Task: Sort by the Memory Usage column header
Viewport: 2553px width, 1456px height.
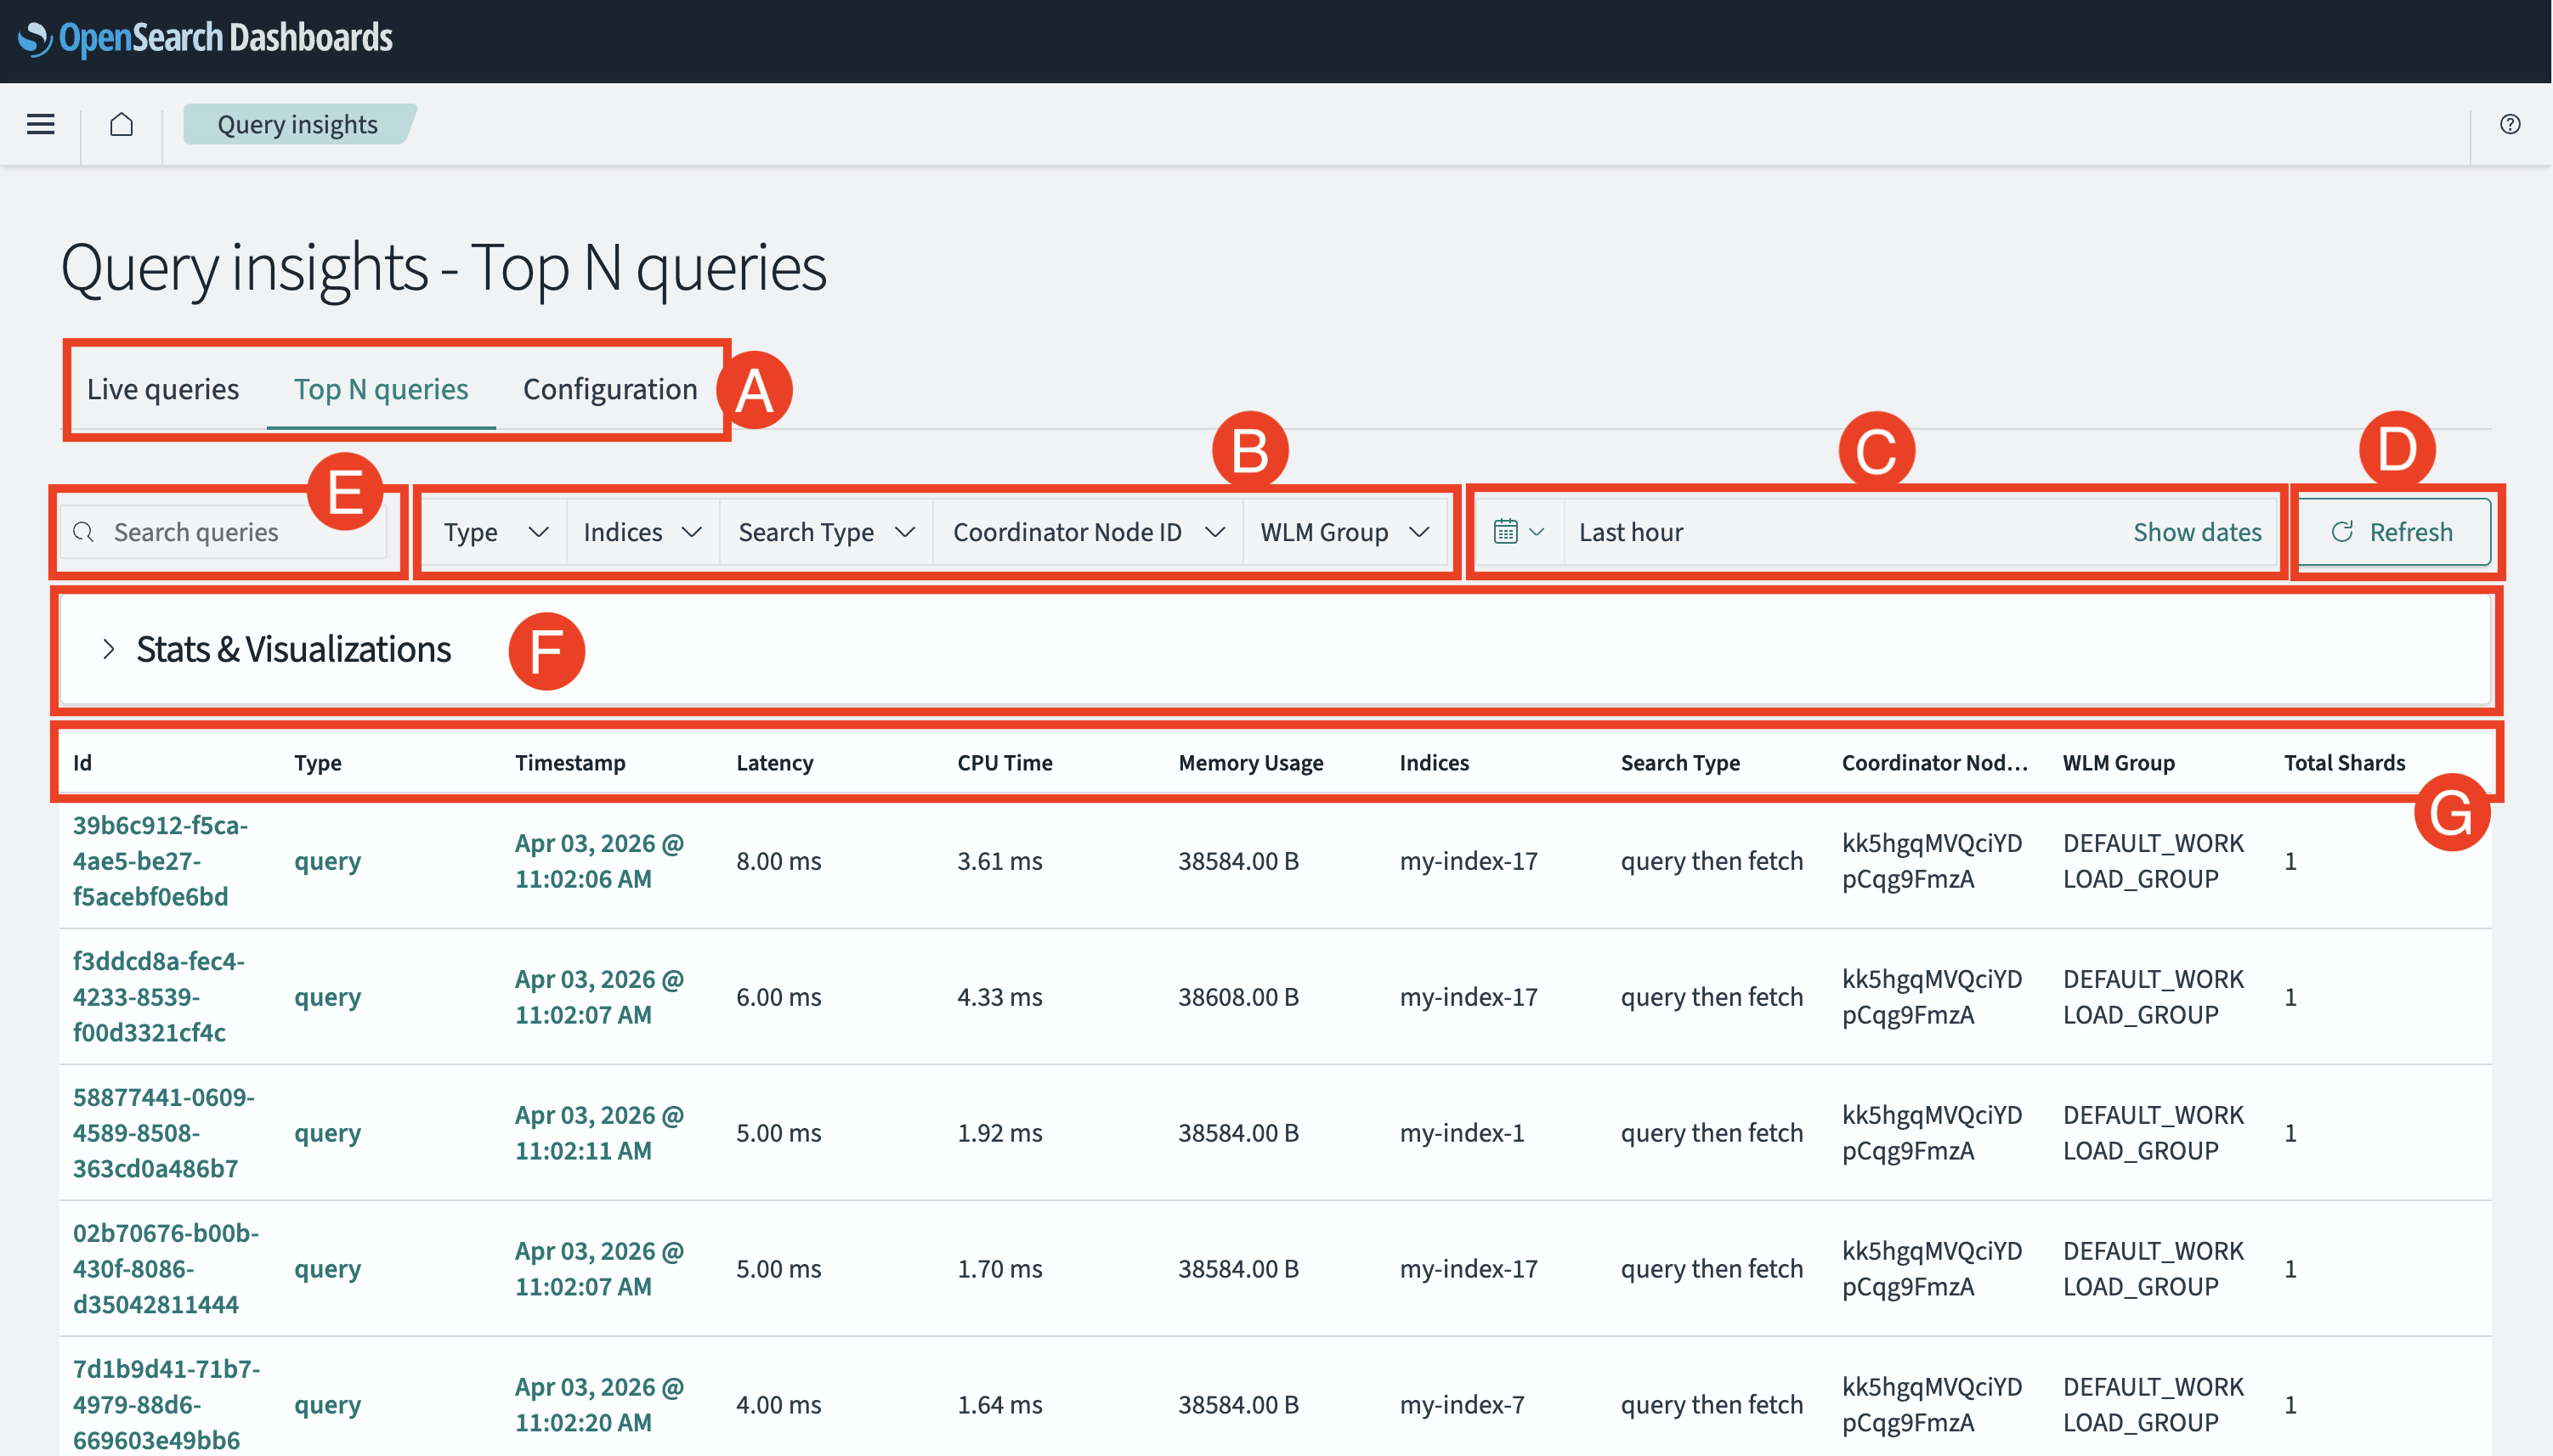Action: click(x=1250, y=763)
